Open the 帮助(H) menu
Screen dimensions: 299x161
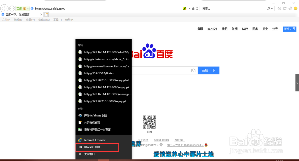70,20
